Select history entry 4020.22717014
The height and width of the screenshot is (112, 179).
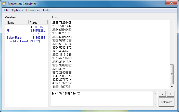tap(62, 79)
